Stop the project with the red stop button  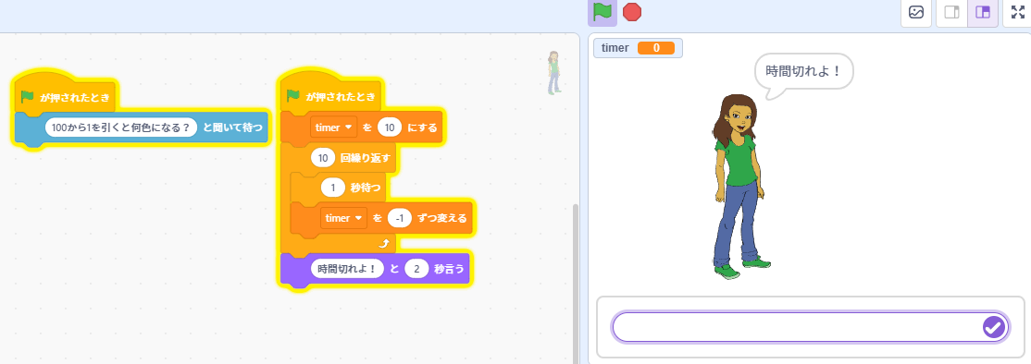click(632, 12)
